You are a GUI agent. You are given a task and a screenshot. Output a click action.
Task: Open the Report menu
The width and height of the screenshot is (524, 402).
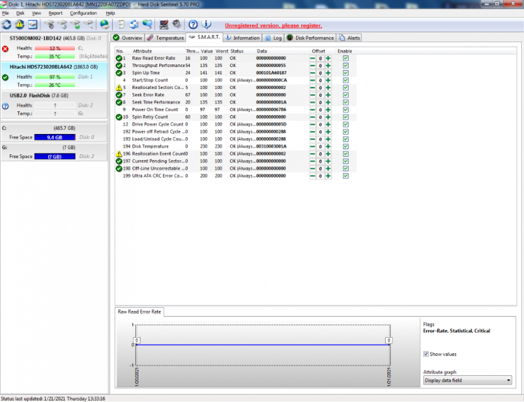point(55,13)
